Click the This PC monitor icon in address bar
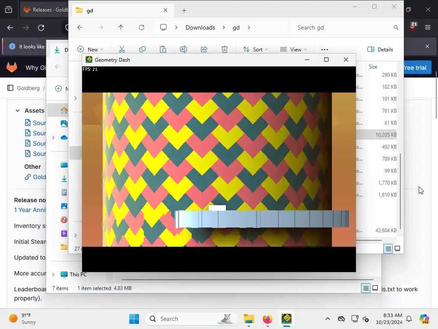This screenshot has width=438, height=329. (163, 27)
